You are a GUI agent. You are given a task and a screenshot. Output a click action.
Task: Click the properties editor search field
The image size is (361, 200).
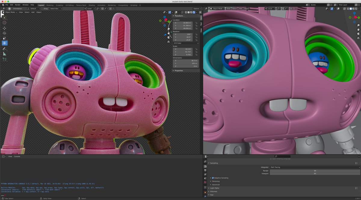282,156
